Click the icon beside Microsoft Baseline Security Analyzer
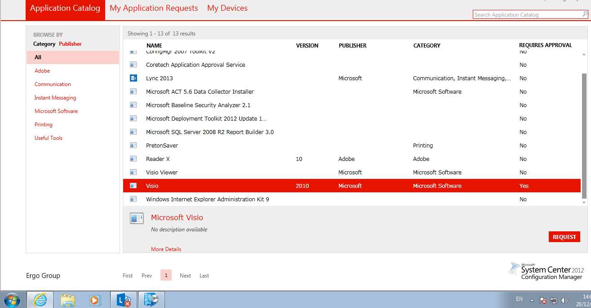The image size is (591, 308). [133, 105]
